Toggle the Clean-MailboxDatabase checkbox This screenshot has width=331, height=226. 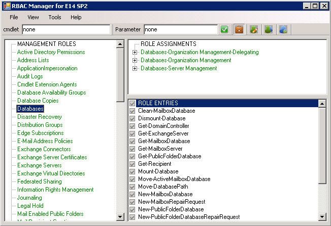(133, 111)
